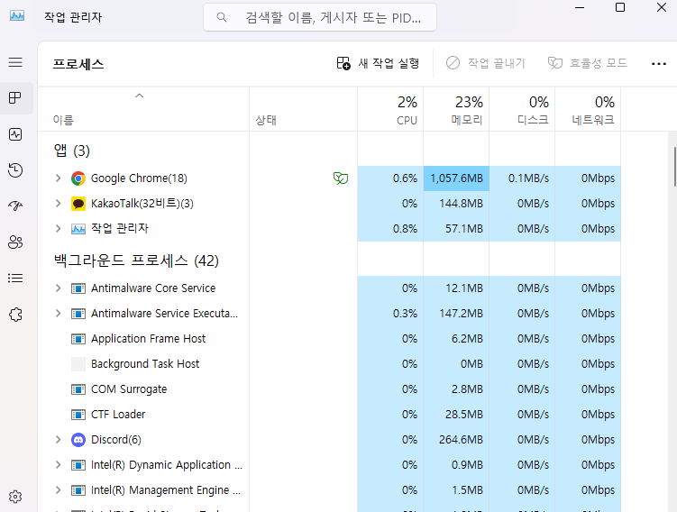Screen dimensions: 677x512
Task: Click the 0.1MB/s disk cell for Chrome
Action: [x=522, y=178]
